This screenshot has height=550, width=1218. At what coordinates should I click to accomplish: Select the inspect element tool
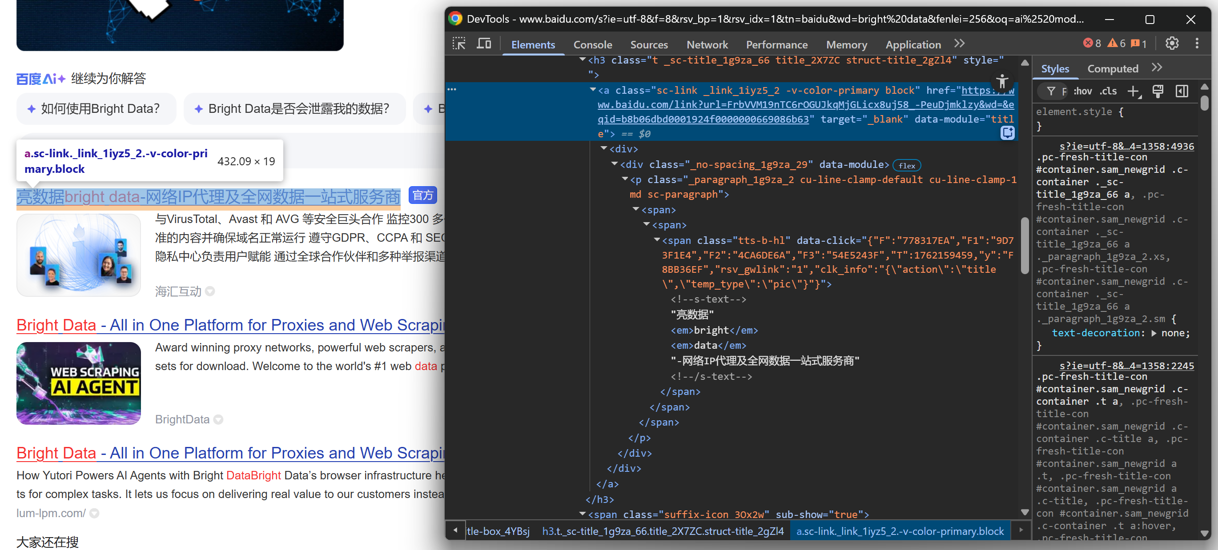click(458, 43)
